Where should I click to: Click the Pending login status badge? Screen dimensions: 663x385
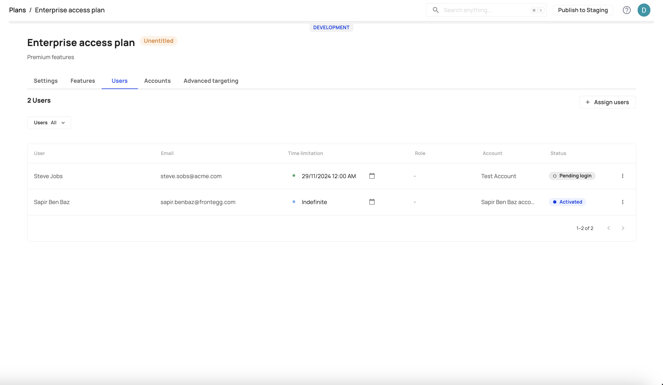pyautogui.click(x=572, y=176)
